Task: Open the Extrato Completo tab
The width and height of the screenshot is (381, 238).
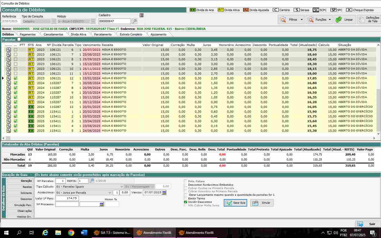Action: point(131,34)
